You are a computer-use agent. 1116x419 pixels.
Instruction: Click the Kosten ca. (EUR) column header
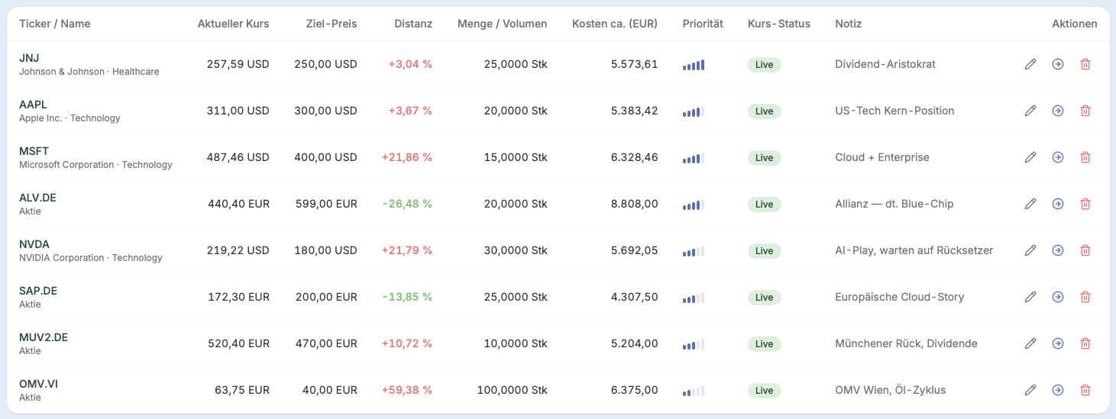coord(615,24)
